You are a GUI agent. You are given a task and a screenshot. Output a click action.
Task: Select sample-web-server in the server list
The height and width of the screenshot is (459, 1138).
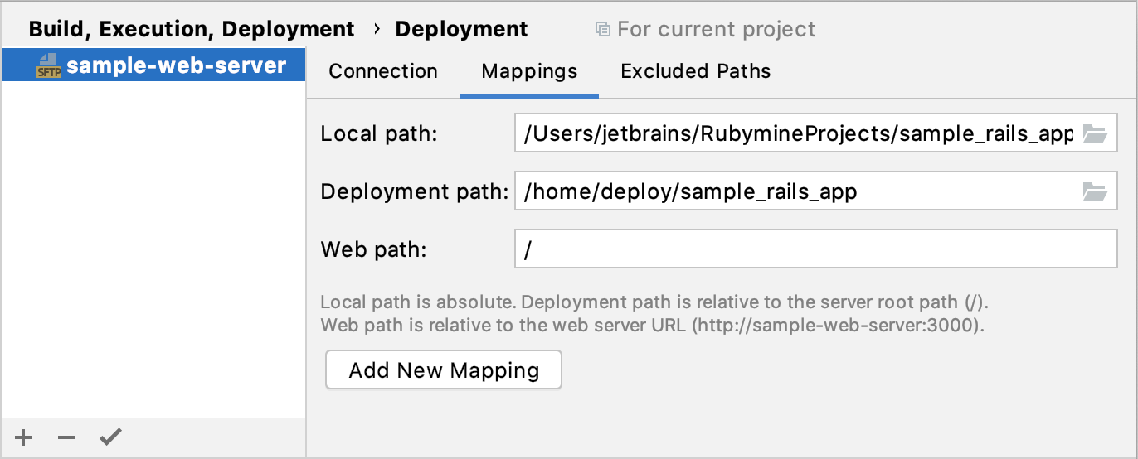[x=176, y=66]
